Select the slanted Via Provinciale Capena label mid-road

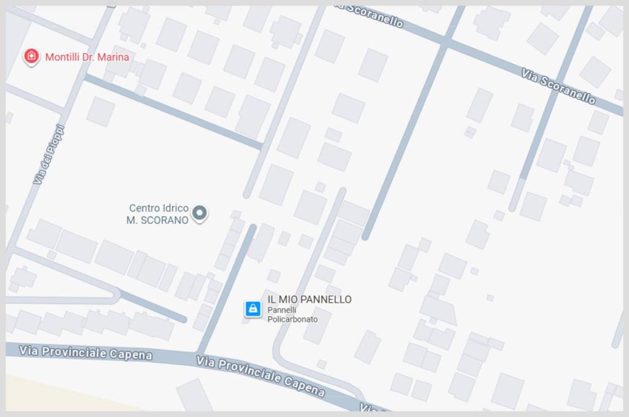pos(260,376)
